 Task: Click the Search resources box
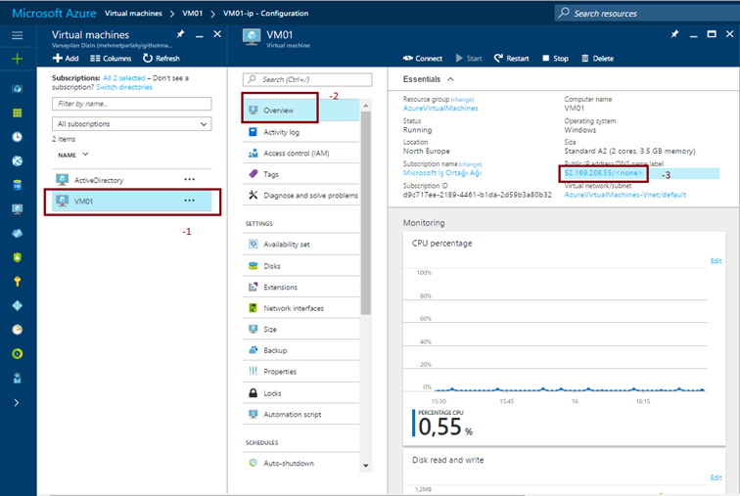(647, 13)
